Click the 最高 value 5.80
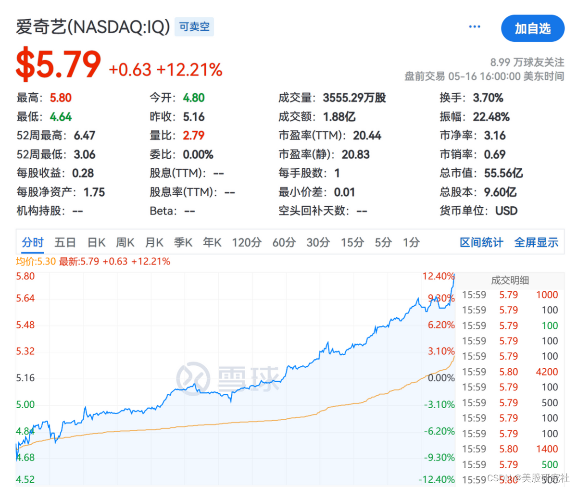Screen dimensions: 577x487 tap(61, 98)
